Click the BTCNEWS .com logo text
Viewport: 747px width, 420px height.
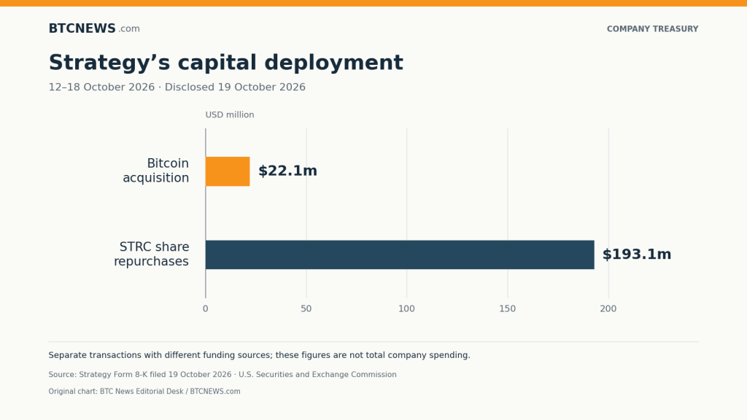point(94,28)
